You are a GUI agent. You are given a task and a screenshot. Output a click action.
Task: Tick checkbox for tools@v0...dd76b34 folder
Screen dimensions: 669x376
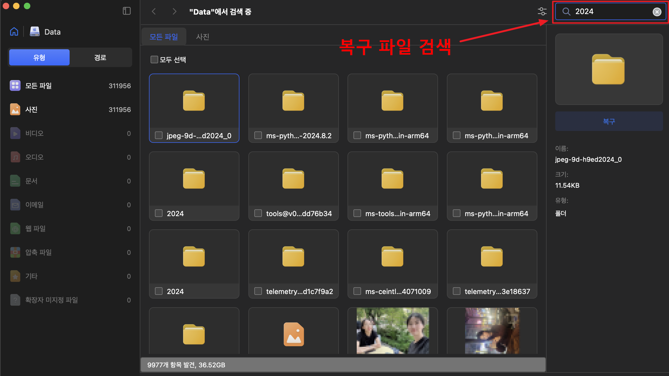pos(258,213)
